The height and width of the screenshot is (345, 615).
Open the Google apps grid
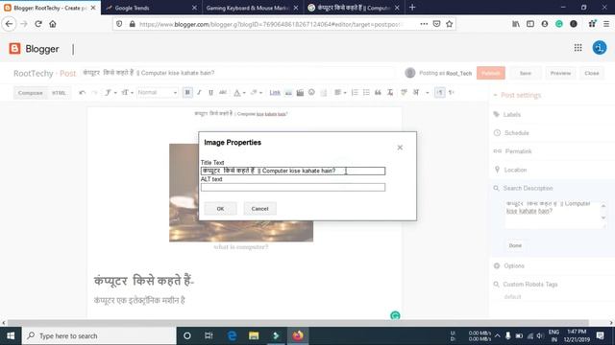(x=578, y=48)
